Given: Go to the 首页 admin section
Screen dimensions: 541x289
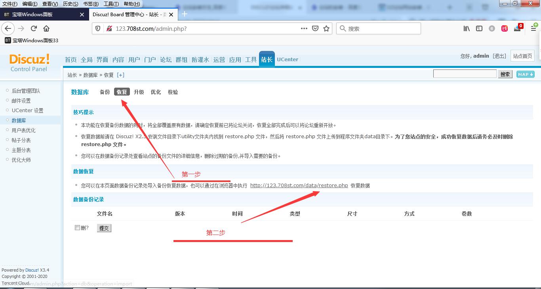Looking at the screenshot, I should point(71,60).
